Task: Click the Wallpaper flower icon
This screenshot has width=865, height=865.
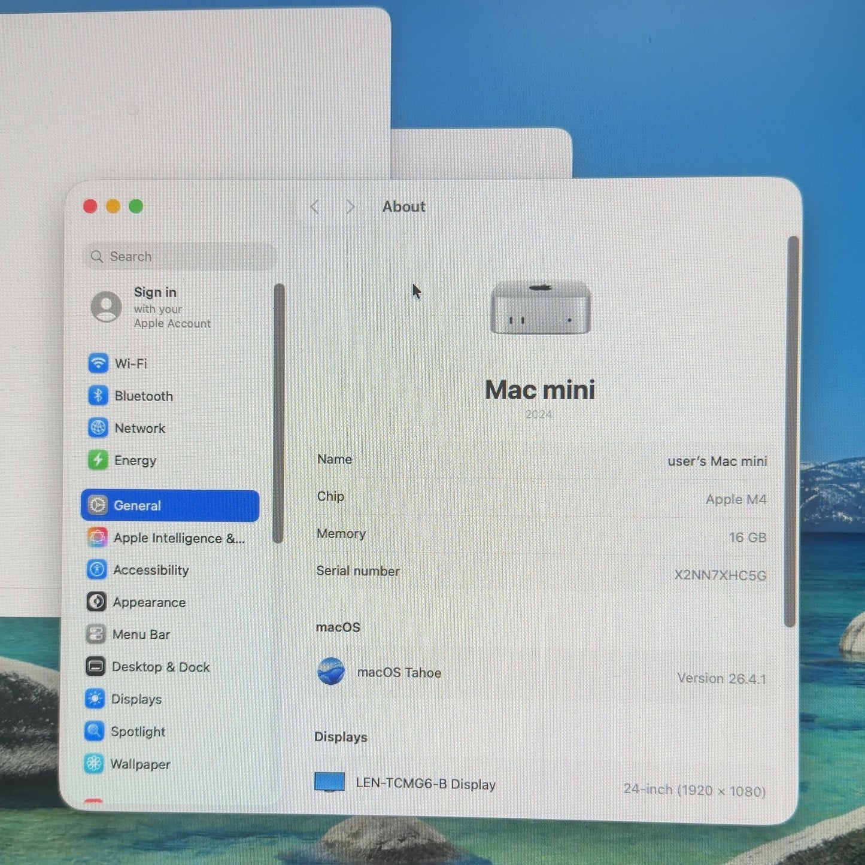Action: tap(94, 763)
